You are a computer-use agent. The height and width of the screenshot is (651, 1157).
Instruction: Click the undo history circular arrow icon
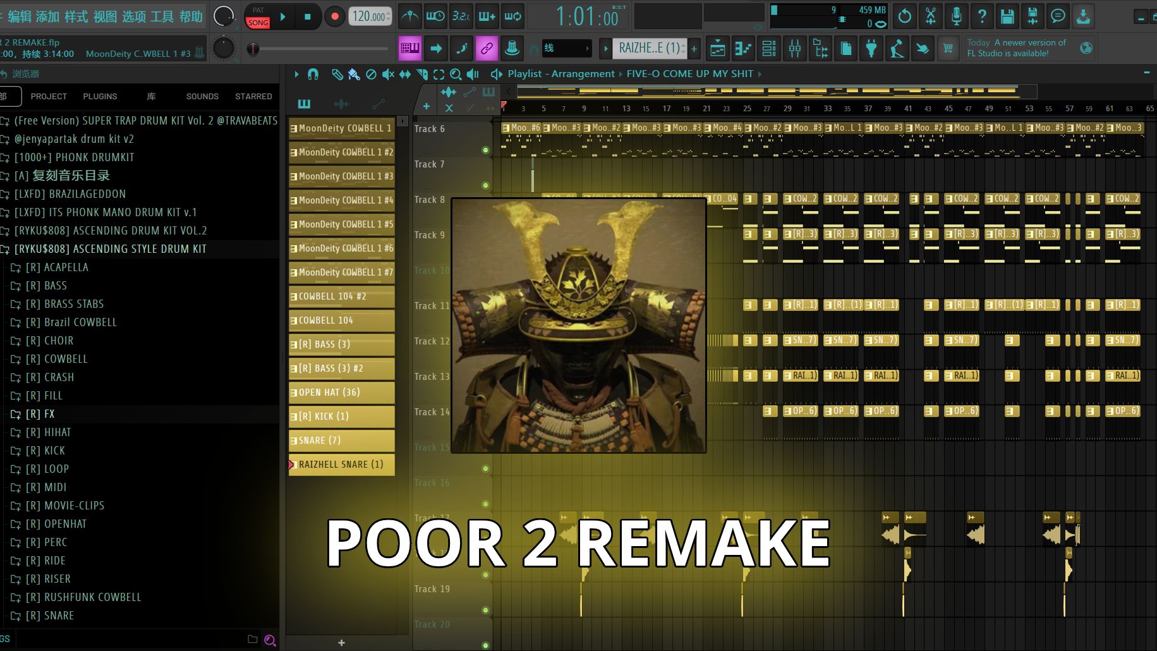pos(905,16)
